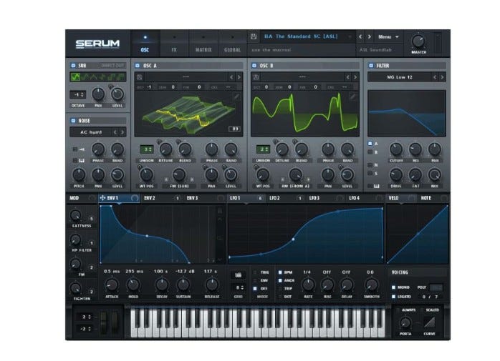Click the OSC A 3D wavetable display
Viewport: 500px width, 361px height.
click(x=188, y=114)
